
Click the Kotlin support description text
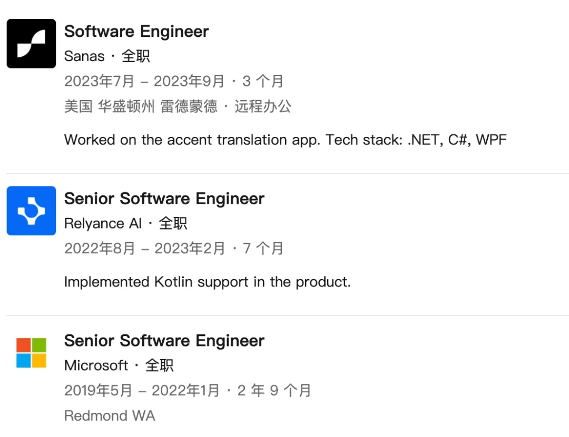[207, 282]
